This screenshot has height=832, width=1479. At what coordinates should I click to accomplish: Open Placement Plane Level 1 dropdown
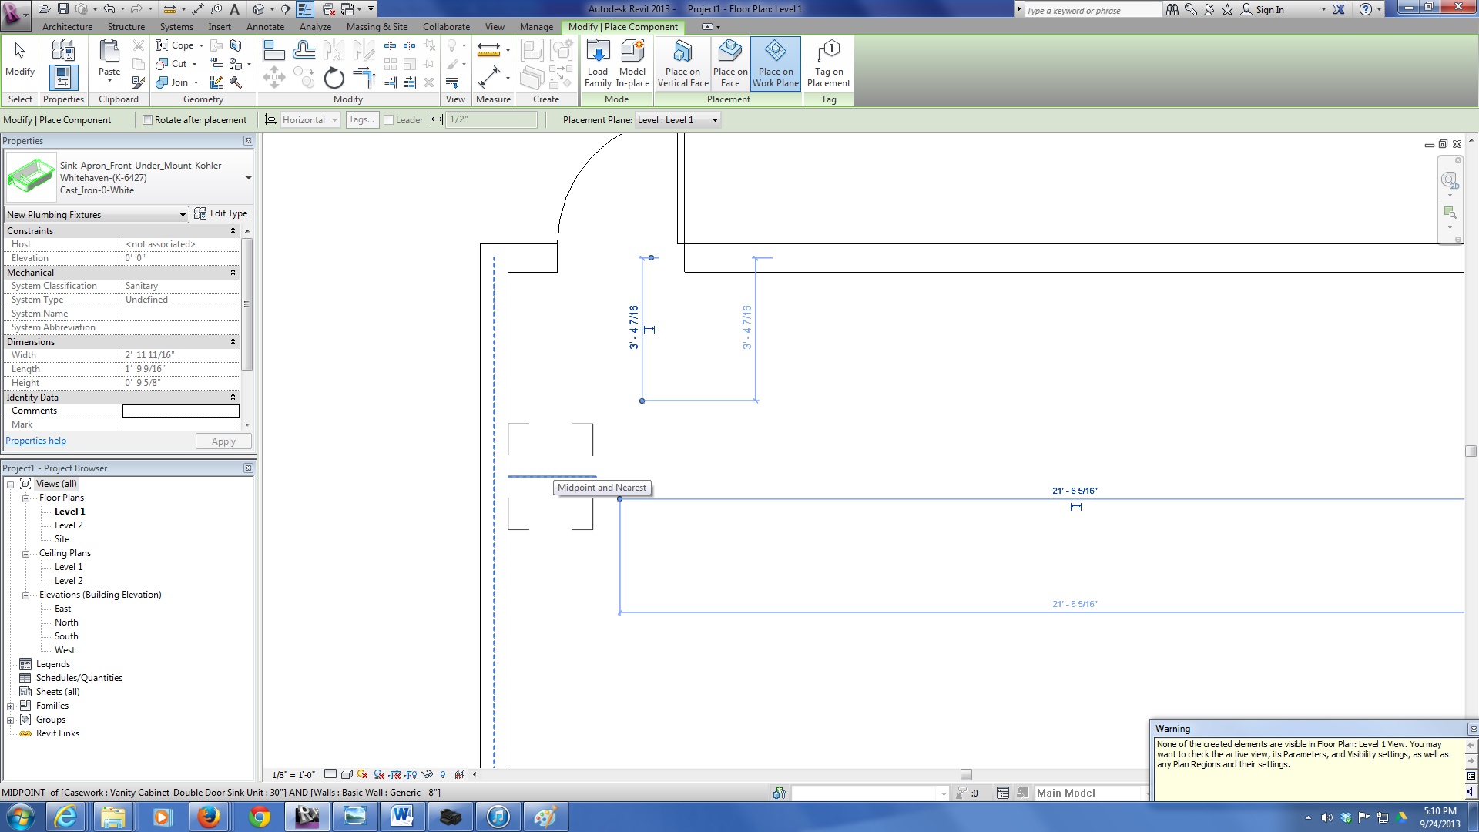coord(714,120)
